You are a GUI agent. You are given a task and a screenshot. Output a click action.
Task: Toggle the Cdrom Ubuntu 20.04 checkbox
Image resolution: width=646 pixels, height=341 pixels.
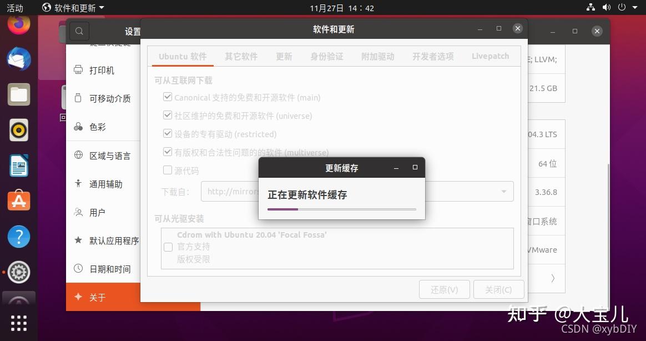(168, 247)
